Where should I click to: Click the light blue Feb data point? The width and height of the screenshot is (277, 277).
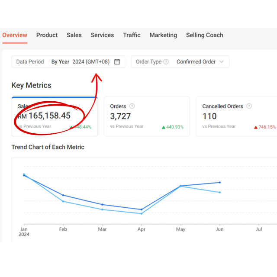63,201
